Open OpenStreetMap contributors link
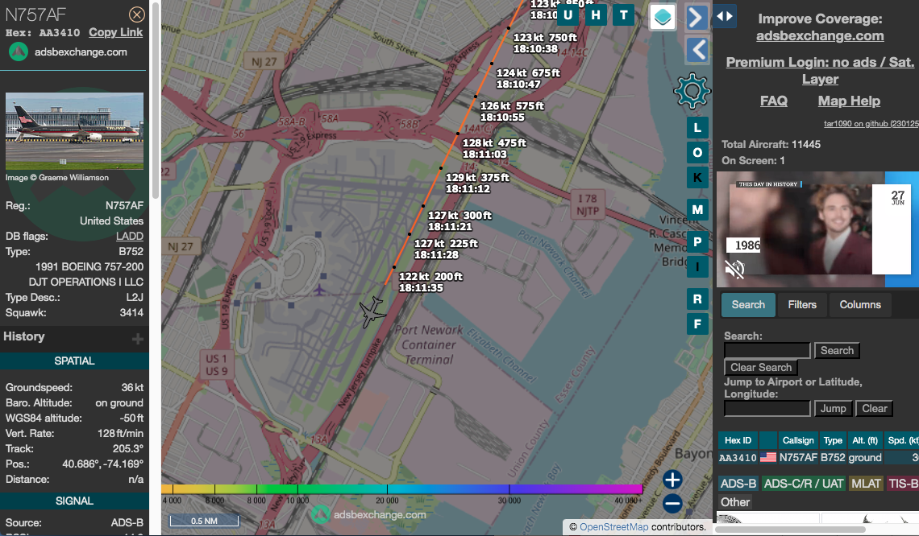Viewport: 919px width, 536px height. (613, 526)
